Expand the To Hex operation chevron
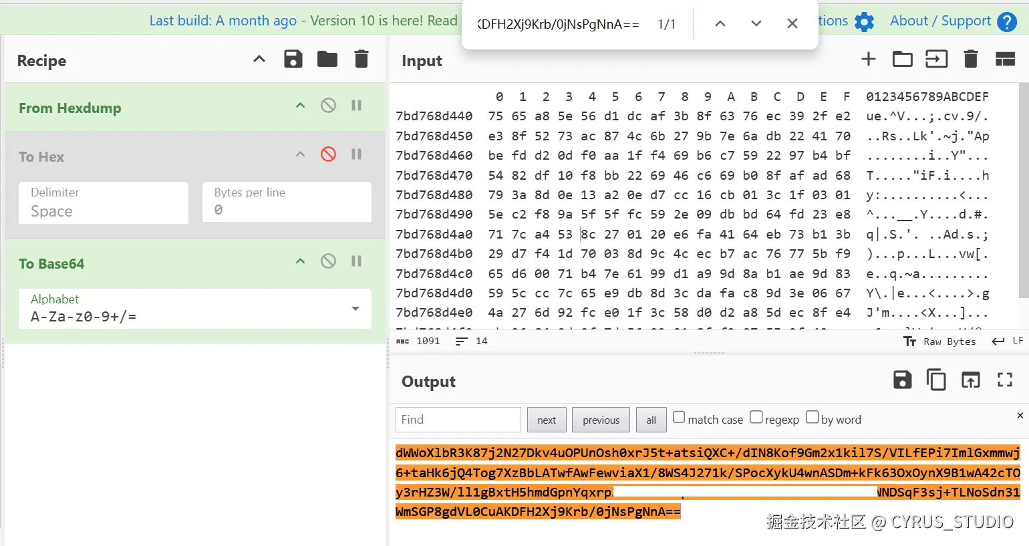 301,154
